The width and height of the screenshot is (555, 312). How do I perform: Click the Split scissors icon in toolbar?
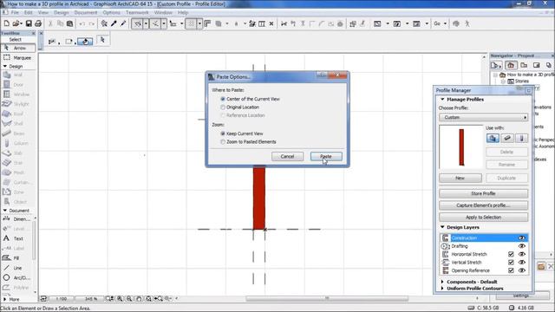(284, 23)
